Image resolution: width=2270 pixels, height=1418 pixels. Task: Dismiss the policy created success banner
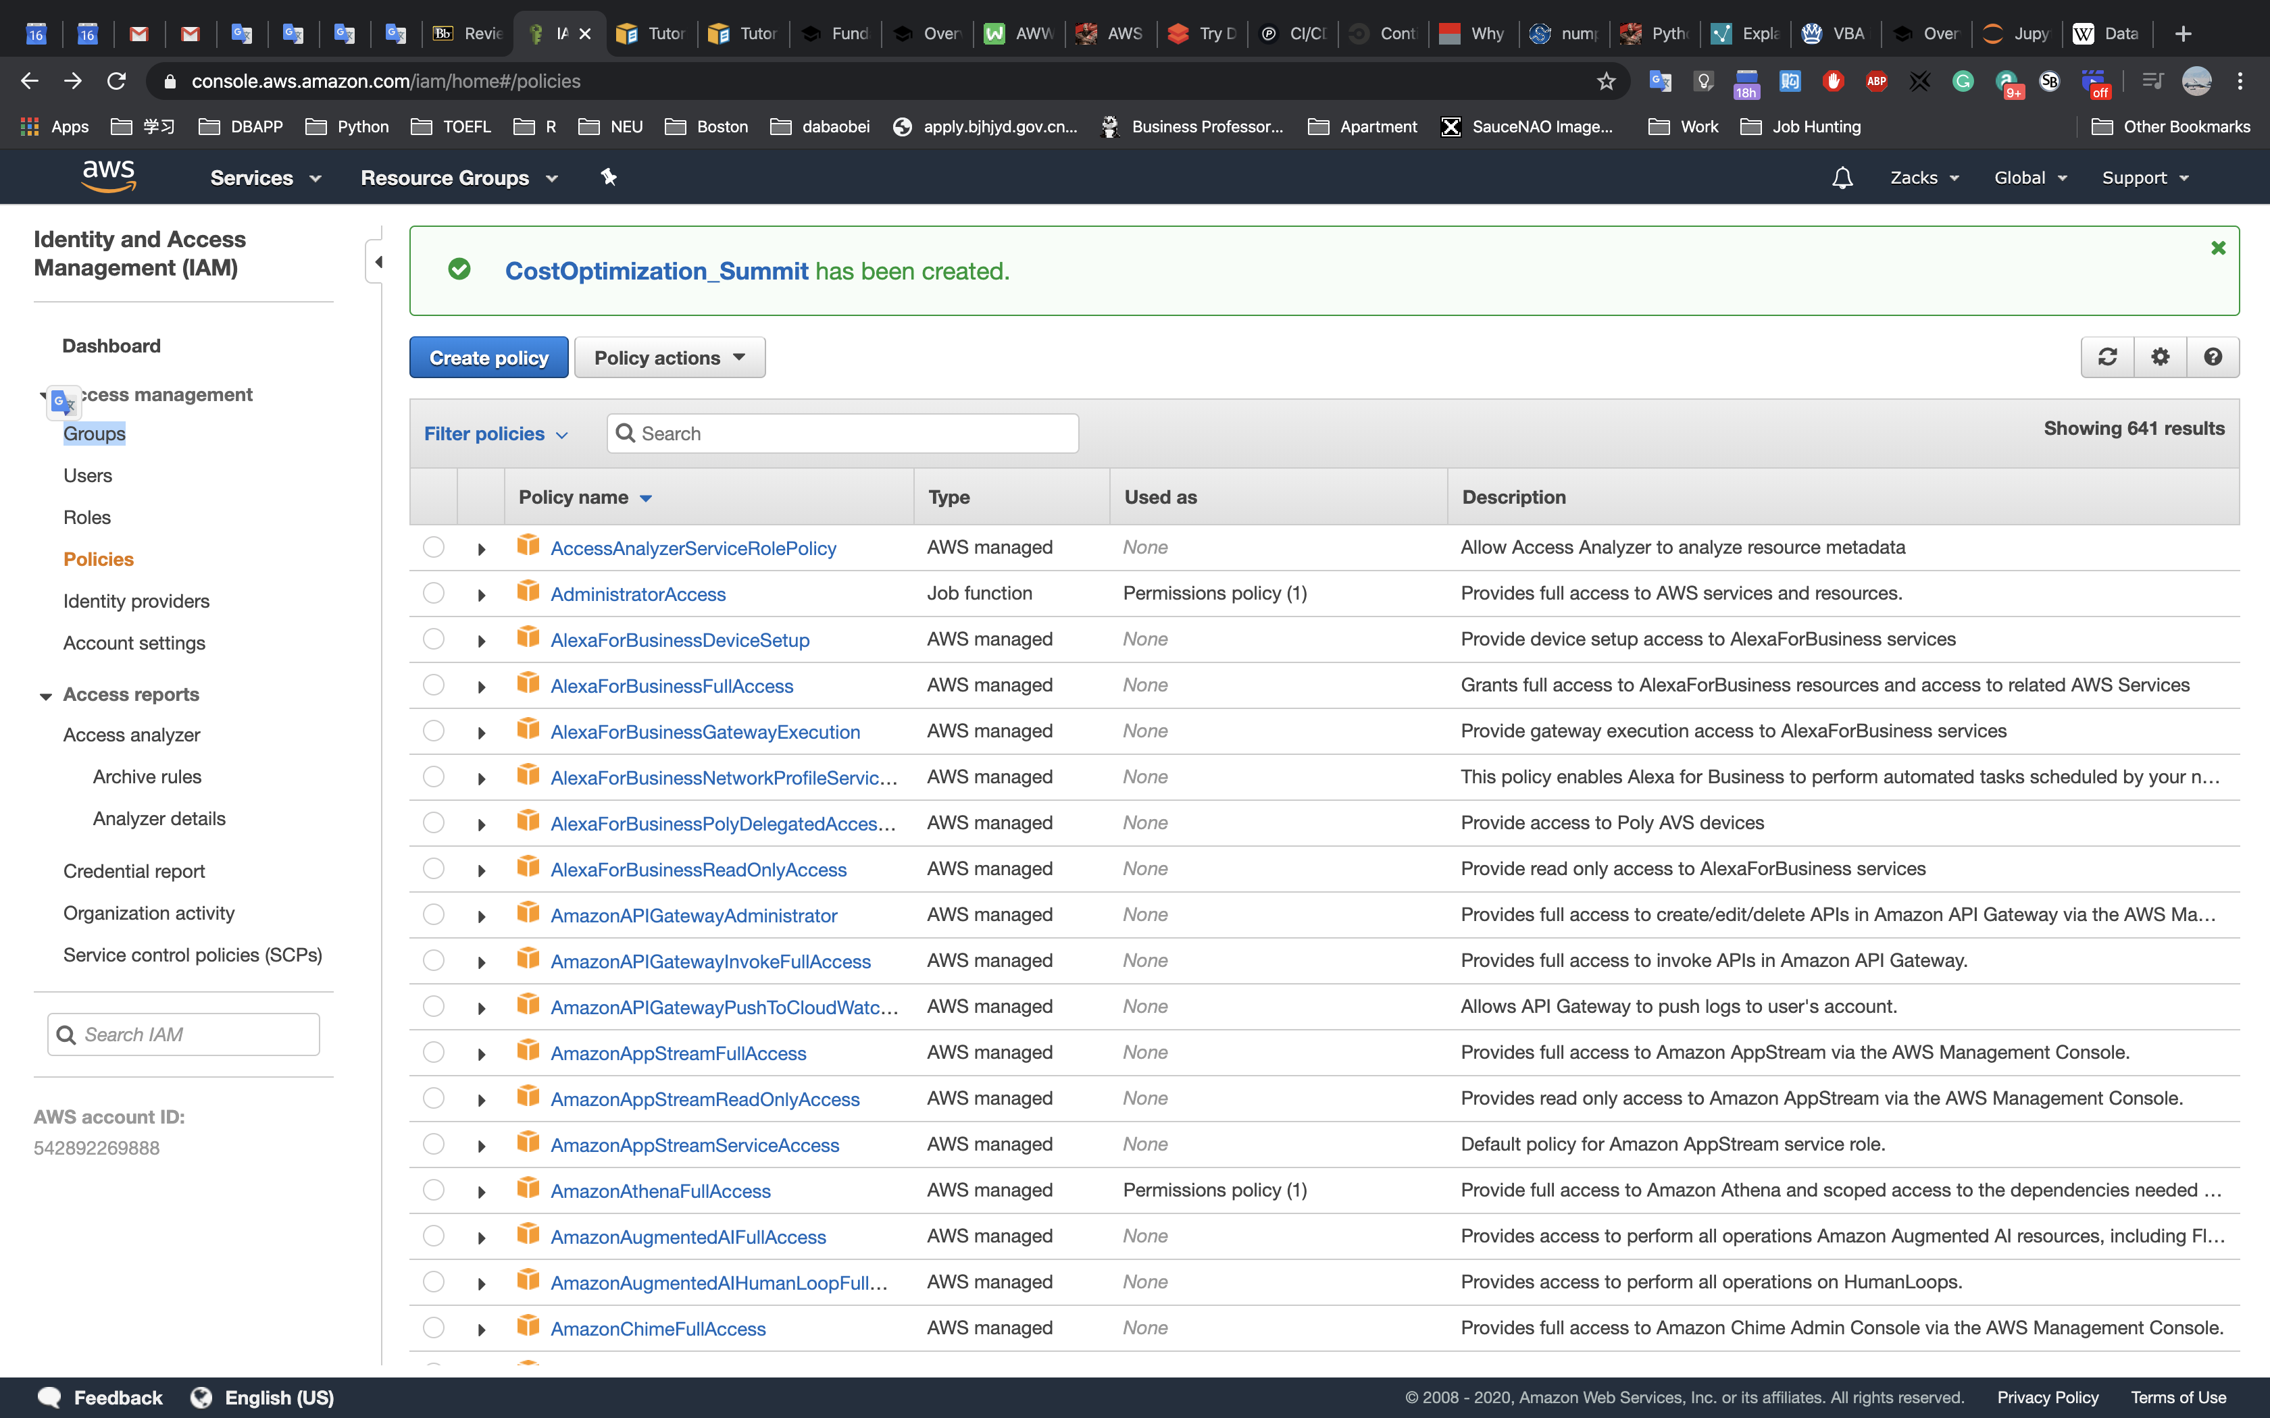pos(2217,248)
